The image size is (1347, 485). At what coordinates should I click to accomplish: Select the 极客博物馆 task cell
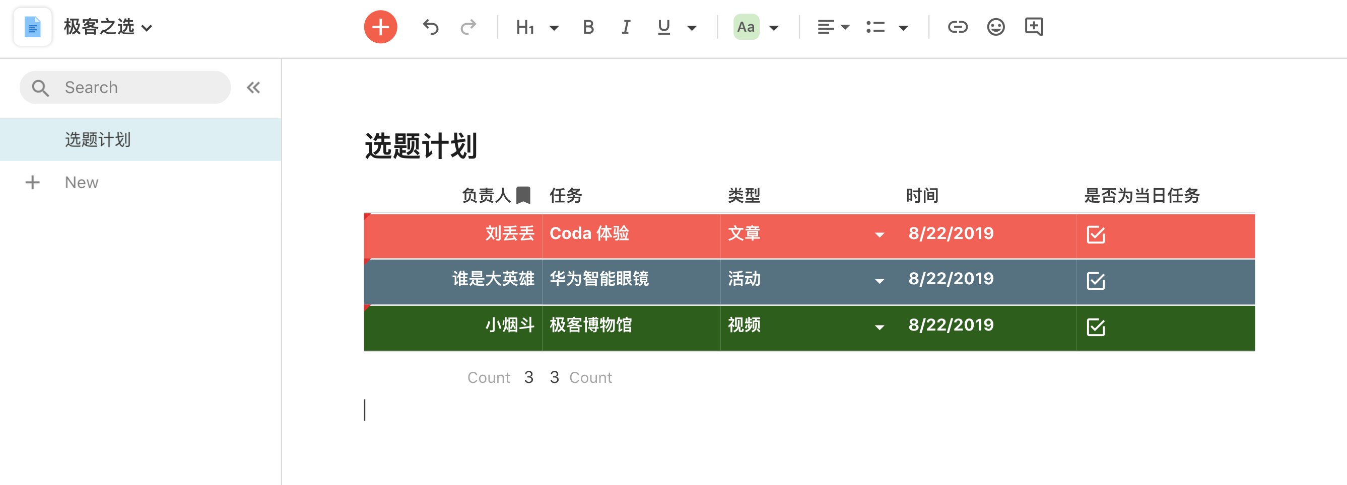coord(631,328)
